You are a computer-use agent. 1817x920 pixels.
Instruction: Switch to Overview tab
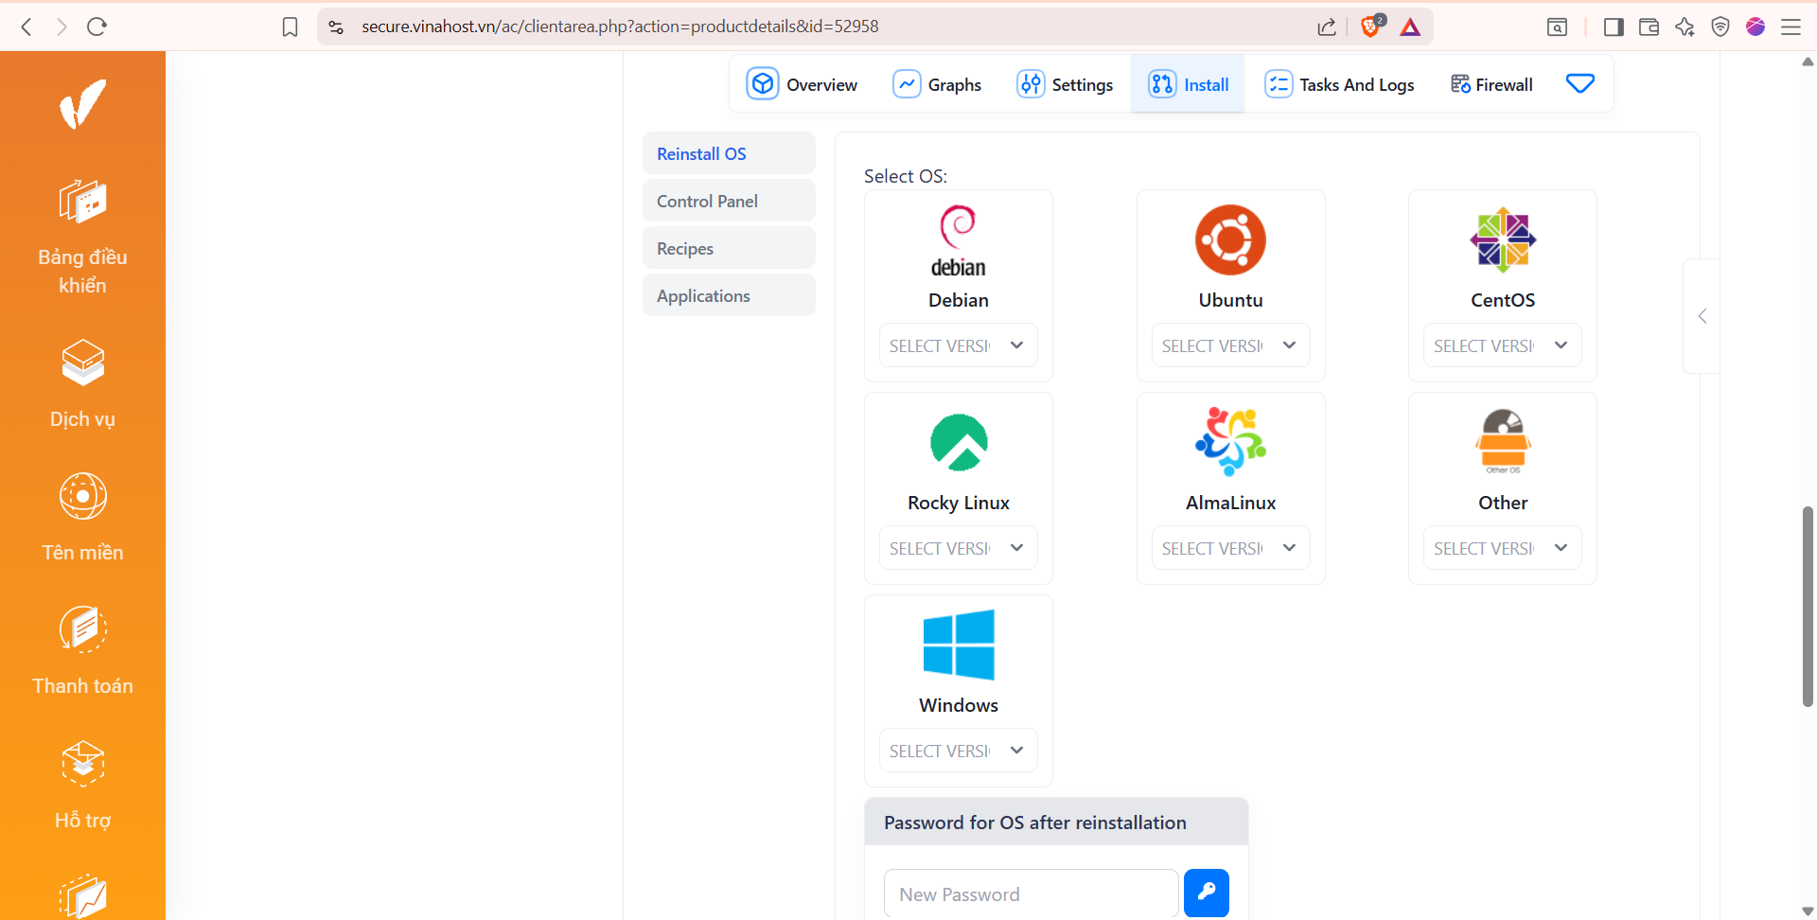(802, 84)
